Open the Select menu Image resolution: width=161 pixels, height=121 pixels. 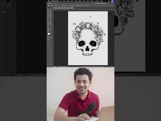coord(80,1)
